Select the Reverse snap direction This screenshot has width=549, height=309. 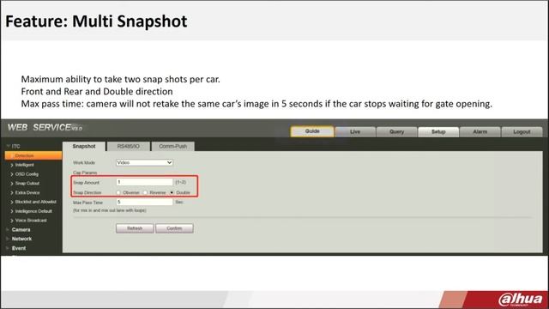pos(145,192)
